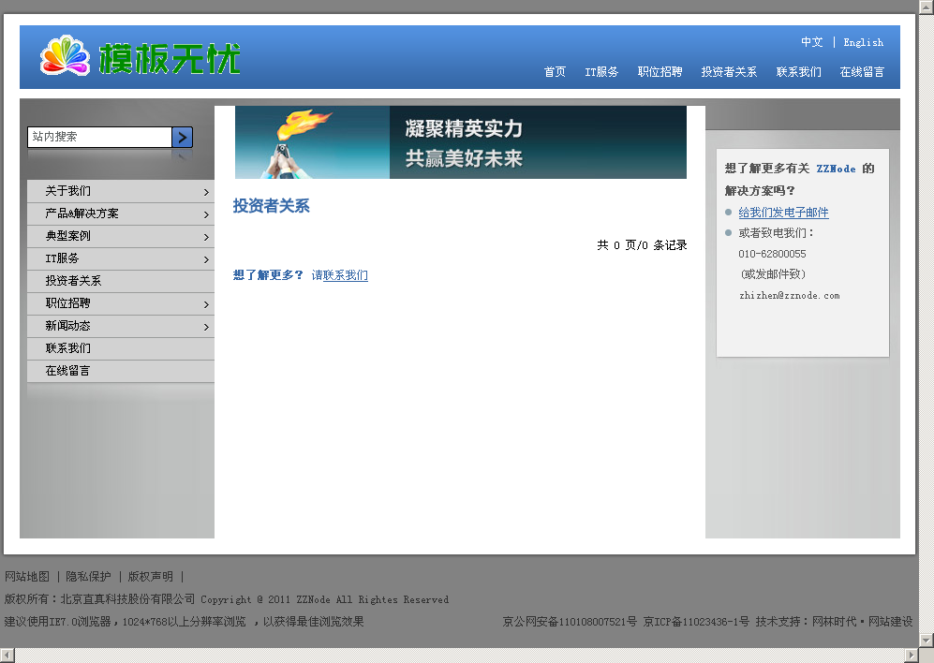This screenshot has width=934, height=663.
Task: Click horizontal scrollbar left arrow
Action: pyautogui.click(x=7, y=655)
